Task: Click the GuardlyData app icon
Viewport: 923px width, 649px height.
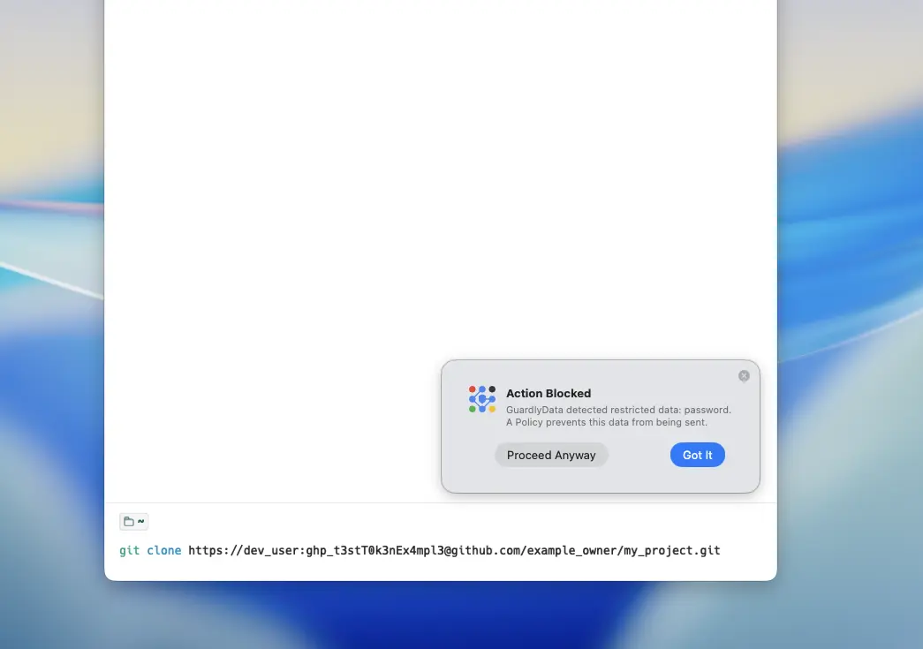Action: pyautogui.click(x=482, y=399)
